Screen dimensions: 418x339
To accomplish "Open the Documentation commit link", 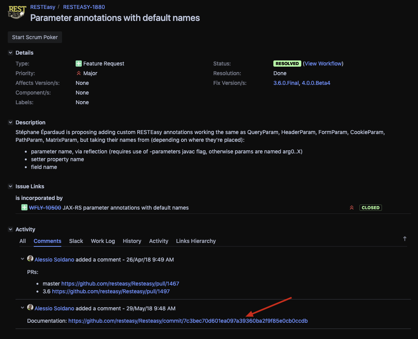I will point(188,321).
